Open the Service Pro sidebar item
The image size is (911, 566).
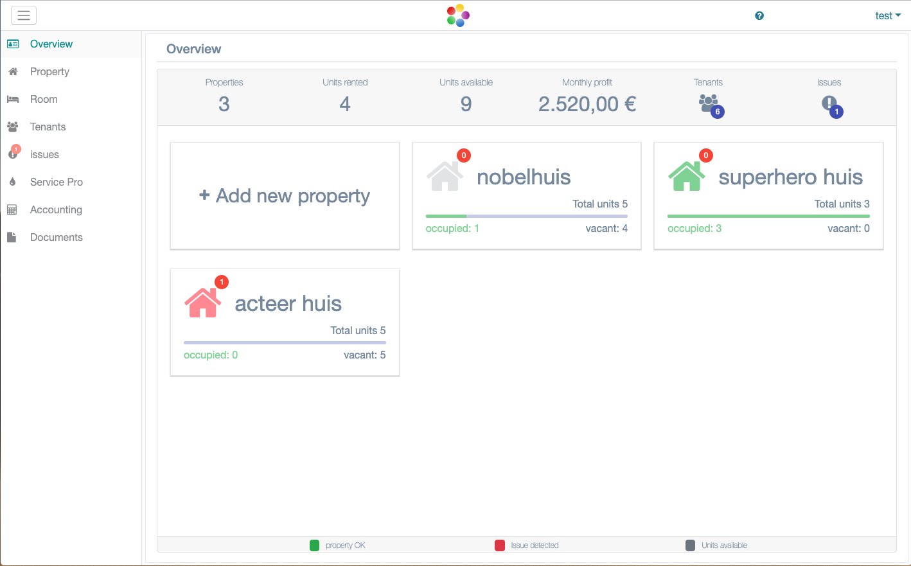point(57,182)
